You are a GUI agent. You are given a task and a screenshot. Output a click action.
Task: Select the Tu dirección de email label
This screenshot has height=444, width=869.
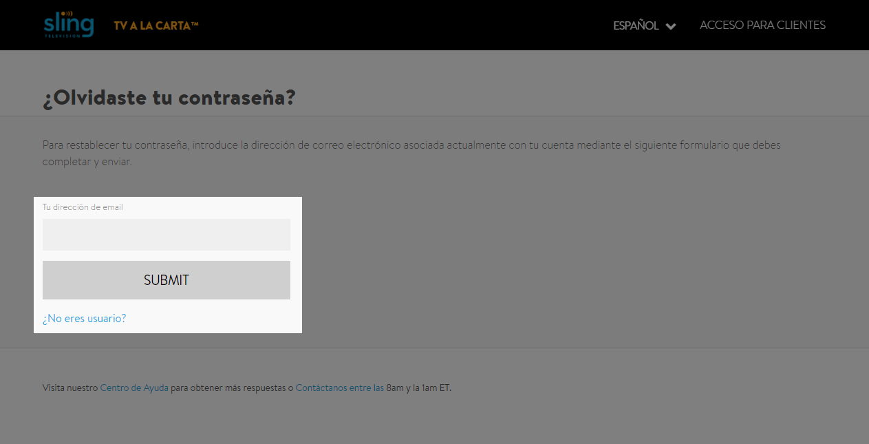click(83, 207)
